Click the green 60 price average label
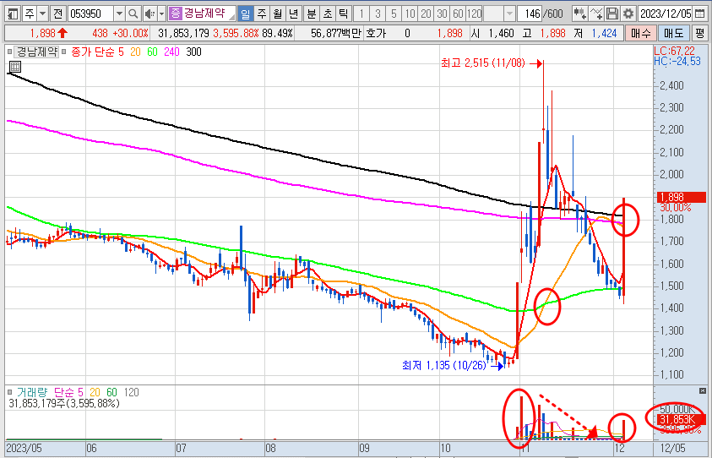Viewport: 712px width, 458px height. pos(152,52)
